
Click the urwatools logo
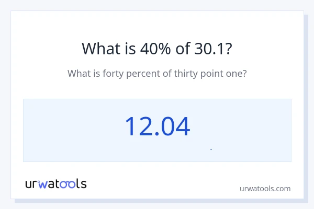coord(56,183)
